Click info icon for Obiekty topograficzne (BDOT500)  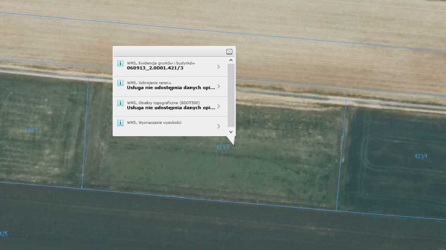pyautogui.click(x=120, y=103)
